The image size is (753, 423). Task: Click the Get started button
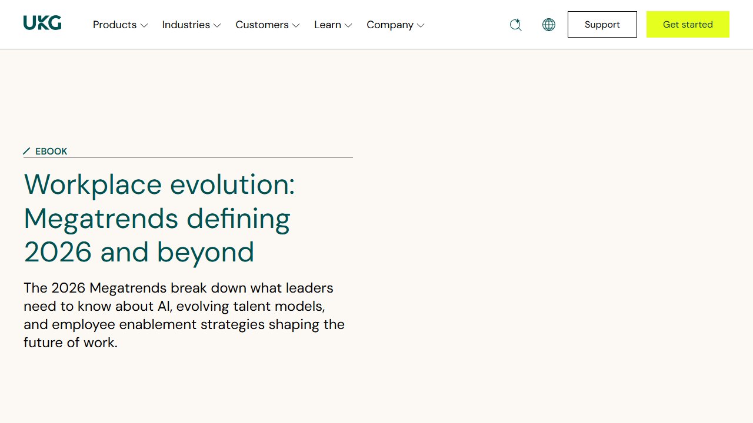(x=688, y=25)
